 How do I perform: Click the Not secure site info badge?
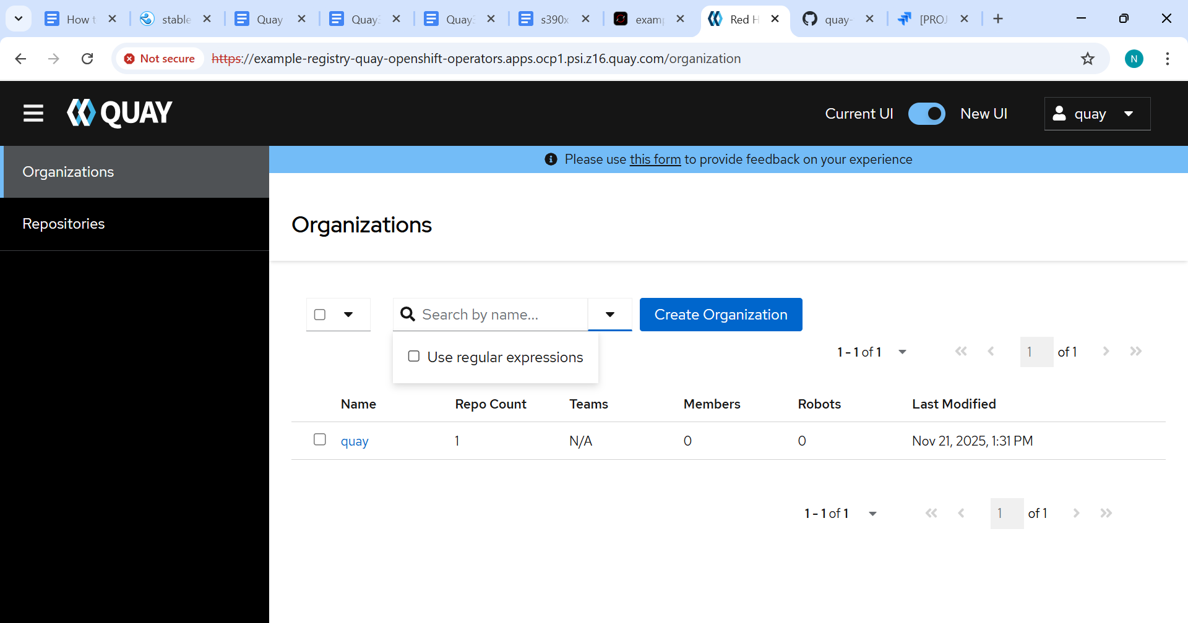pyautogui.click(x=160, y=59)
